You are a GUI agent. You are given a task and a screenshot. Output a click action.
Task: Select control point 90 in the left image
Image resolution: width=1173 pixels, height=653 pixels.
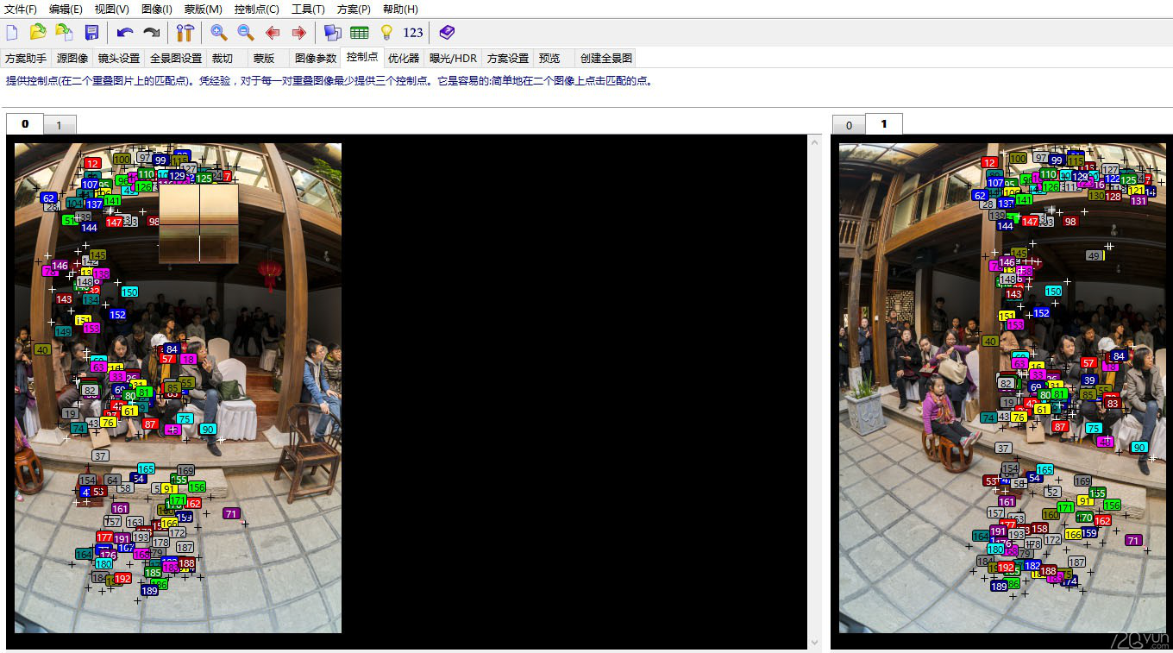point(207,429)
